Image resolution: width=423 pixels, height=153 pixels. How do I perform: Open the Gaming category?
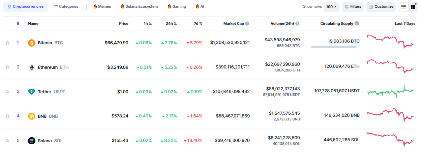point(177,7)
